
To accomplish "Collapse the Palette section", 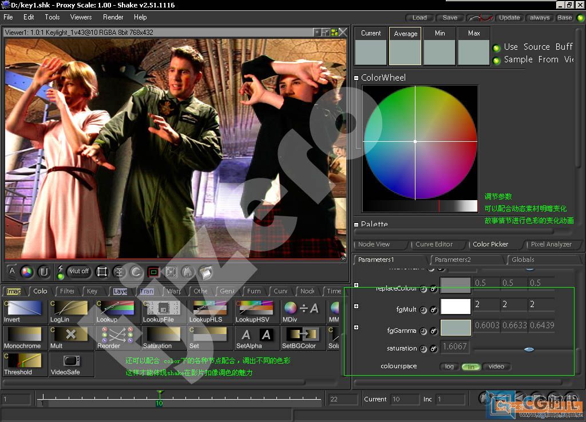I will 356,225.
